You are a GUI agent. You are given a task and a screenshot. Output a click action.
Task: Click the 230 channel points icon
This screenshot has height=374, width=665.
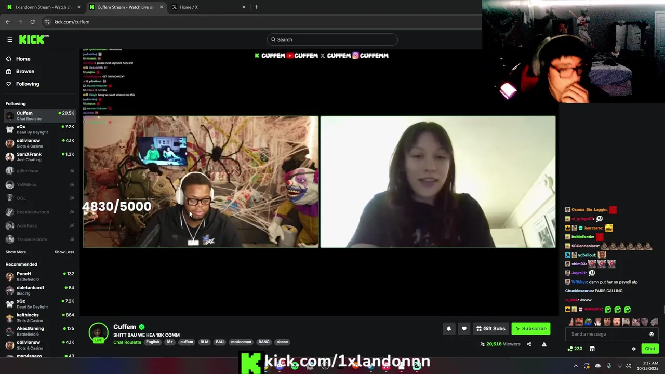coord(575,349)
